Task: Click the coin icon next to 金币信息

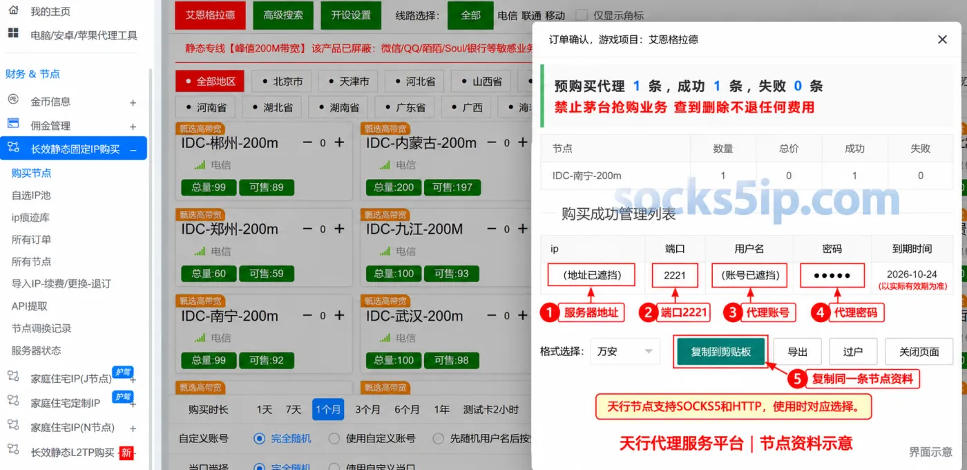Action: click(13, 100)
